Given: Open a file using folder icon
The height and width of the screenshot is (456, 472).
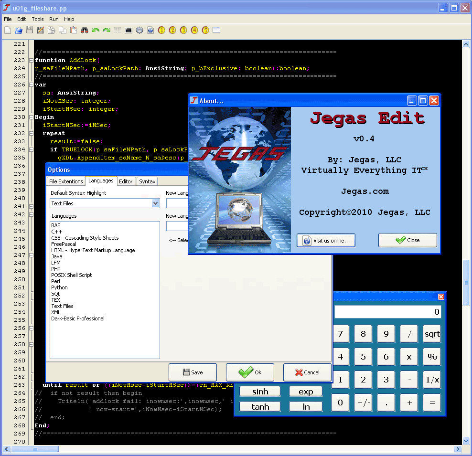Looking at the screenshot, I should tap(19, 30).
